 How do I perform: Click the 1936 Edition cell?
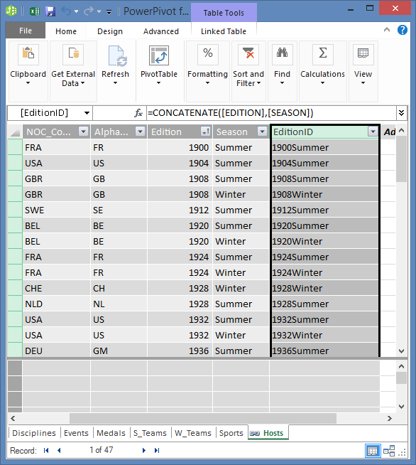180,351
